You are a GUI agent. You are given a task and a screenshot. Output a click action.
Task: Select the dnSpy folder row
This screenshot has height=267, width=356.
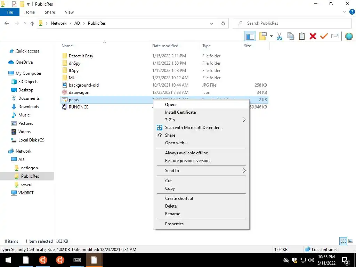164,63
